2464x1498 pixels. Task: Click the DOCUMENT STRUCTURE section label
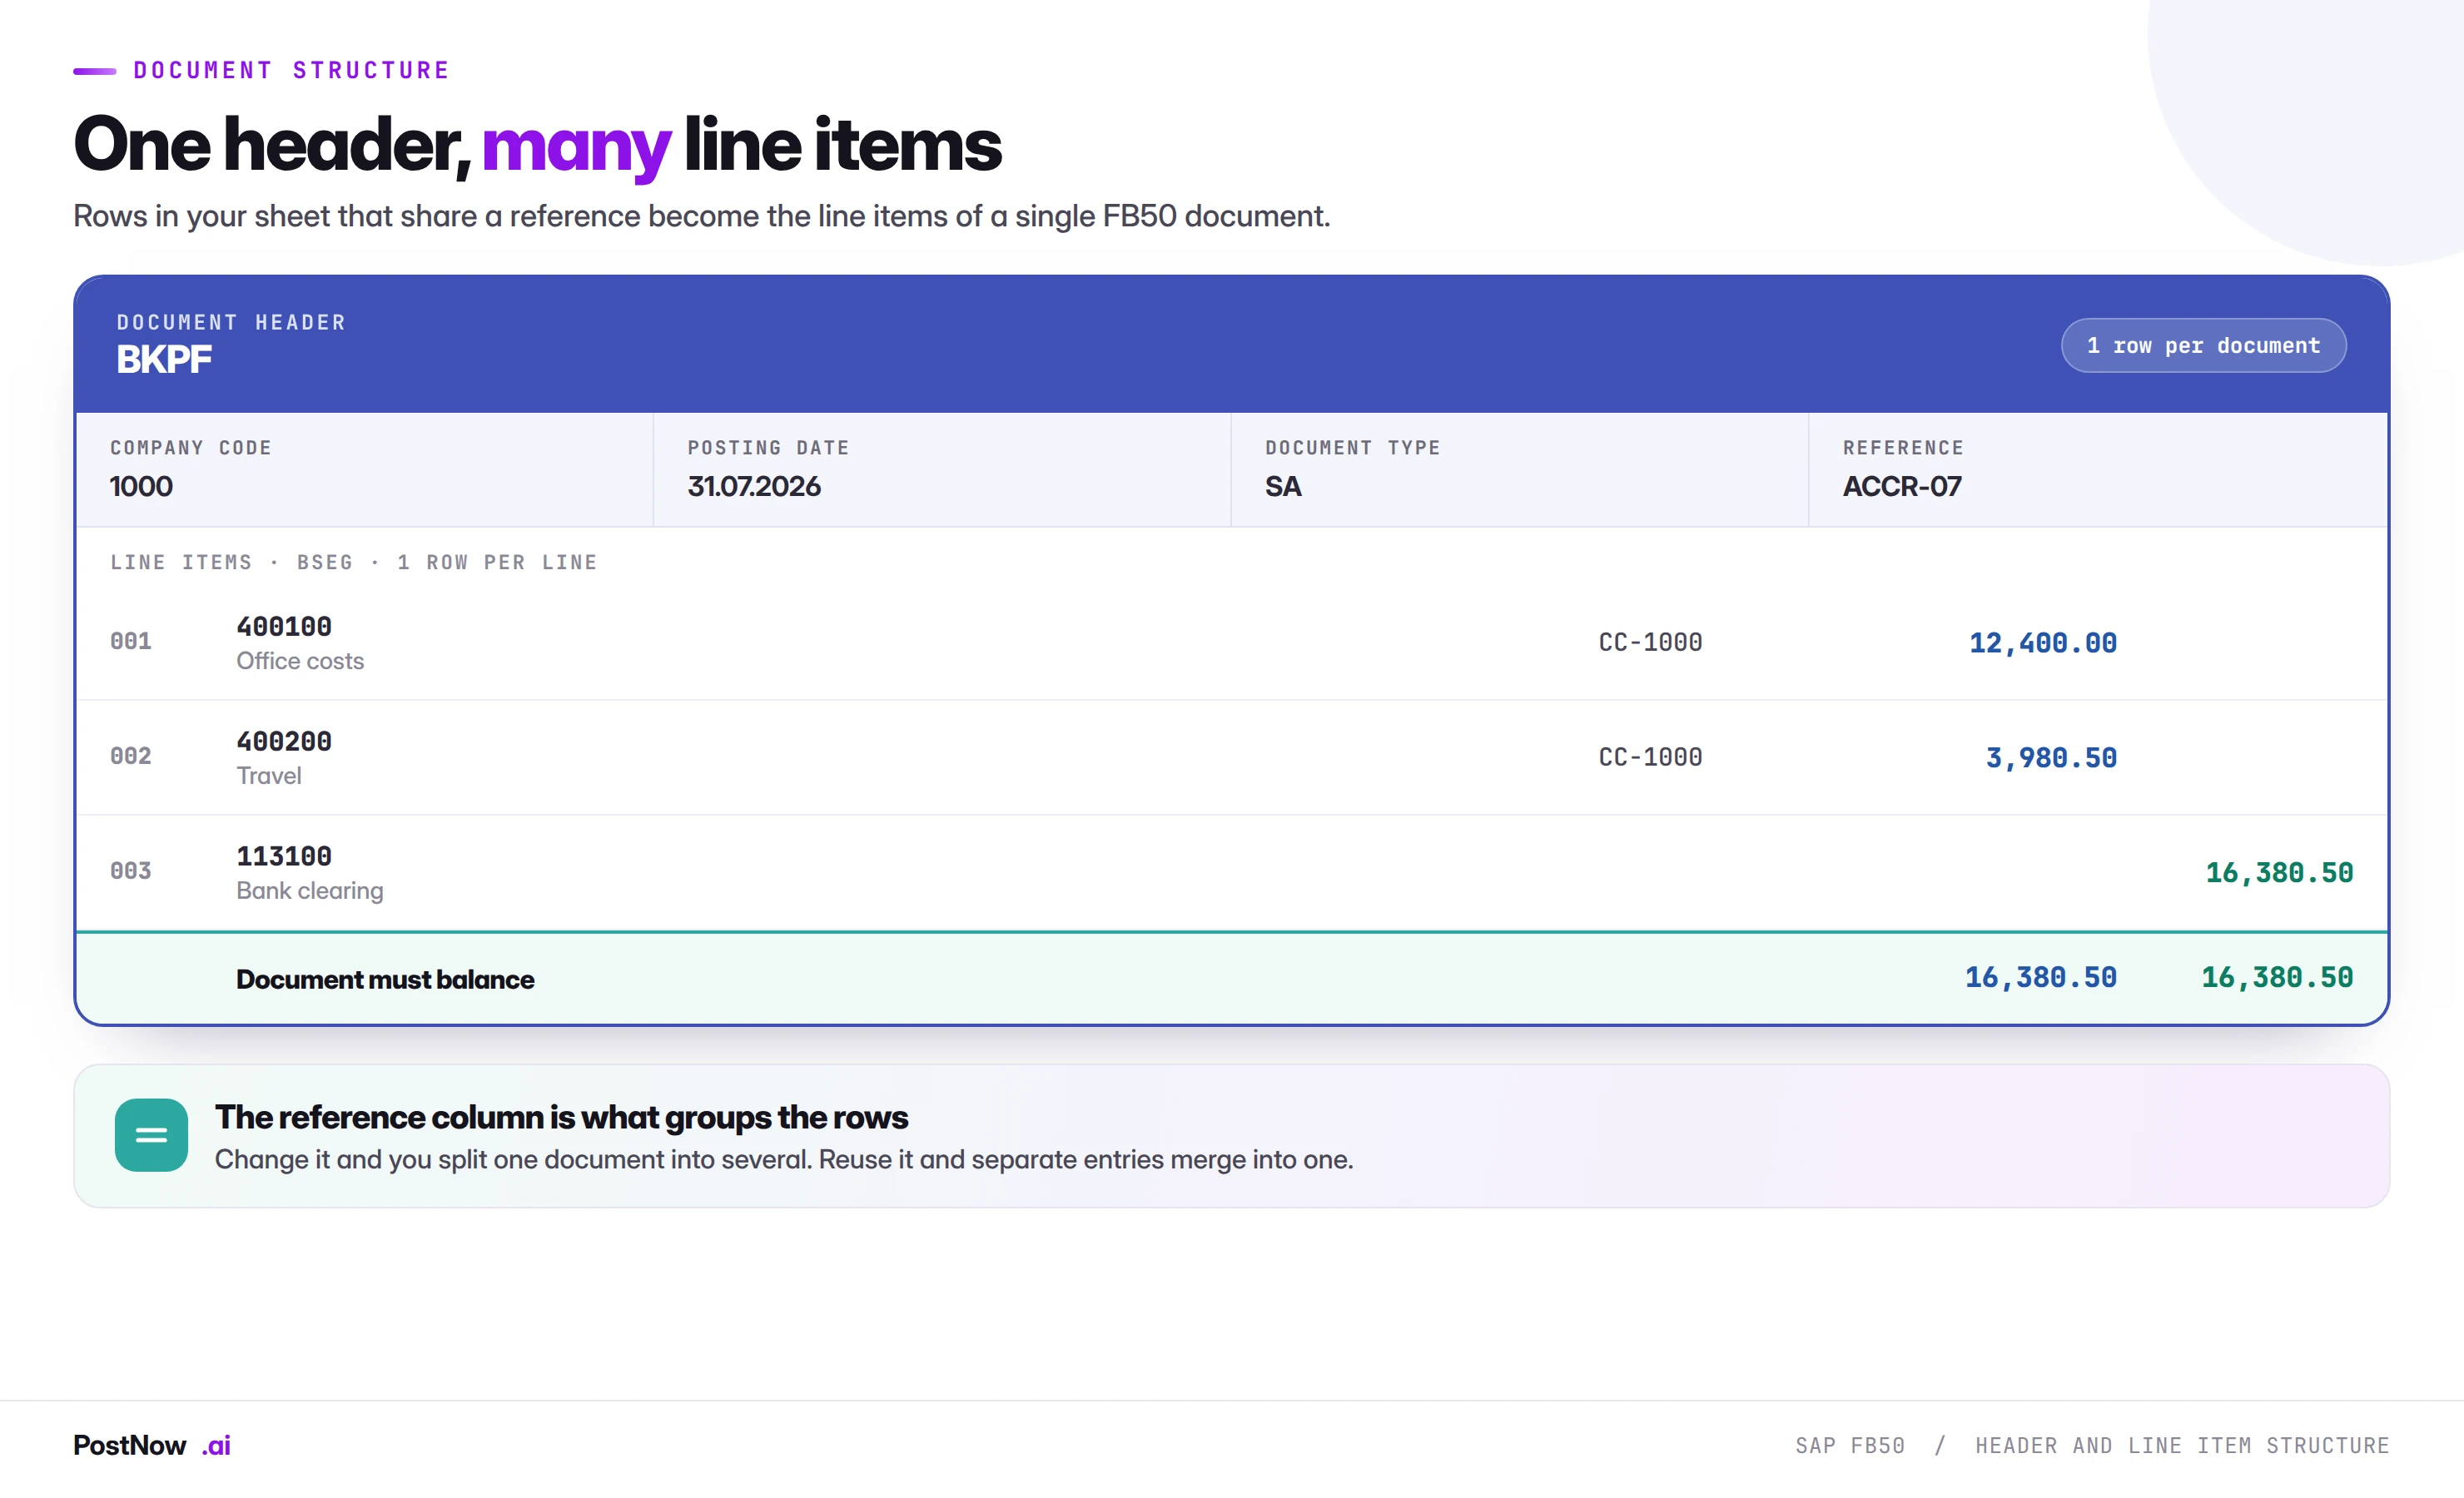(291, 70)
